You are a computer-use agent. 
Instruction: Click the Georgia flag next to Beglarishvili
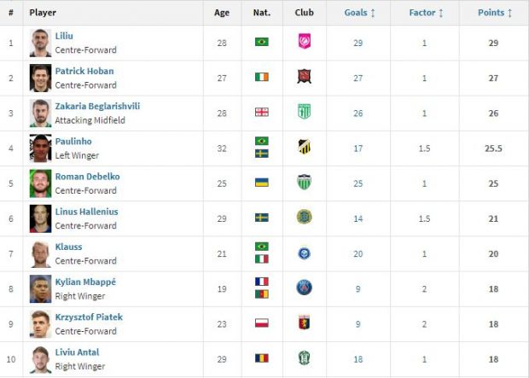point(261,112)
